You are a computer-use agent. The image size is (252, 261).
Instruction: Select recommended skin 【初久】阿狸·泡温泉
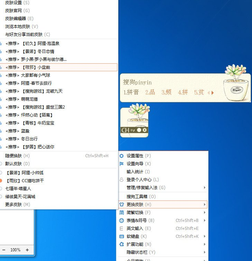[58, 44]
